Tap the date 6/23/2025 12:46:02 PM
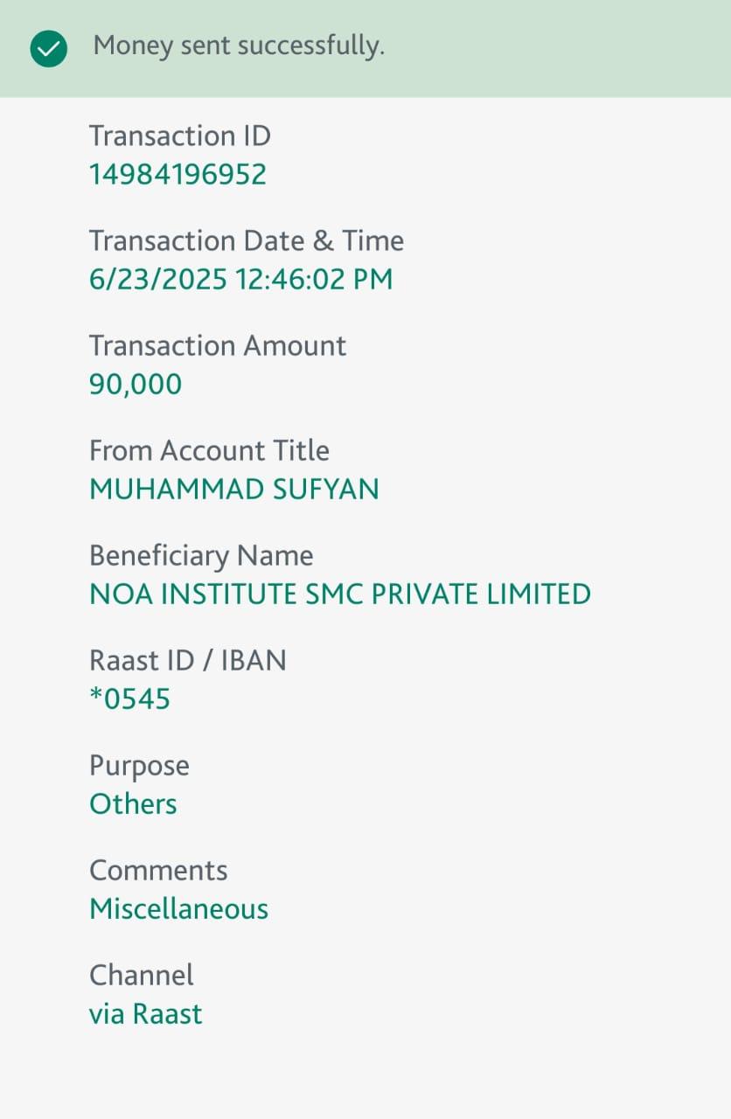The height and width of the screenshot is (1119, 731). point(240,280)
